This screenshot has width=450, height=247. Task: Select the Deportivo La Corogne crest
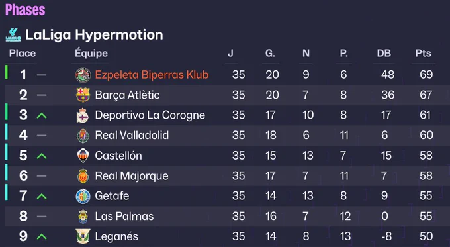[83, 115]
